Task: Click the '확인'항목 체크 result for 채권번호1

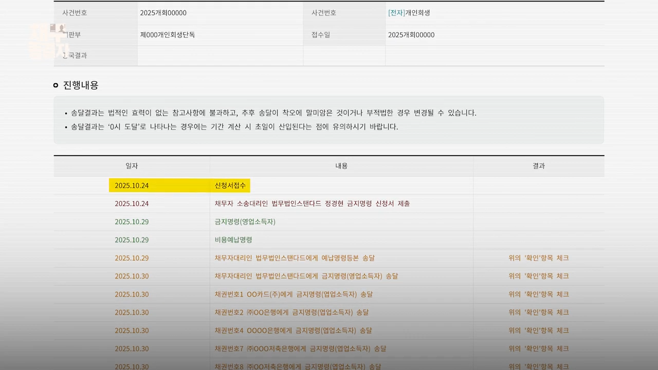Action: coord(539,294)
